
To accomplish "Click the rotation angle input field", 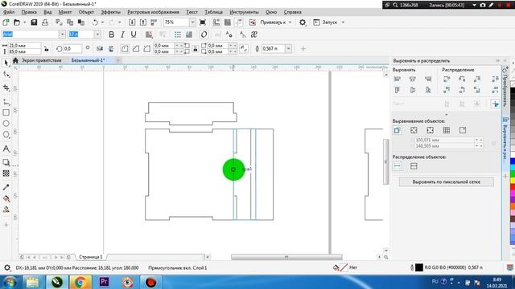I will point(72,48).
